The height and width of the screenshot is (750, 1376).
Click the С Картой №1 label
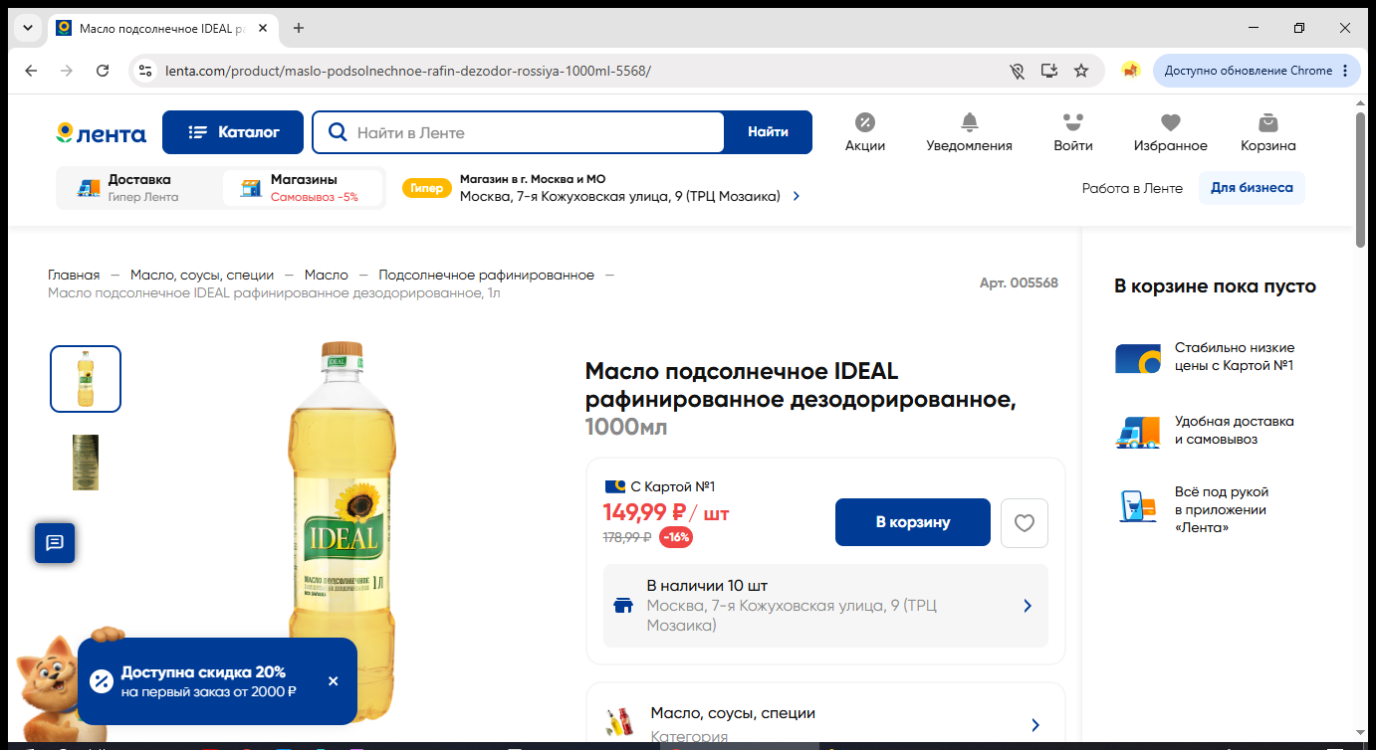(660, 486)
